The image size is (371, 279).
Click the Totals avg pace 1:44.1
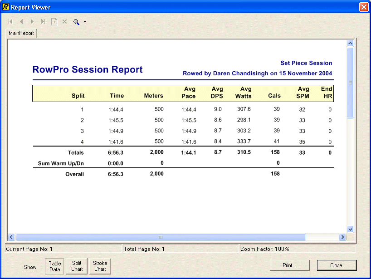point(189,152)
